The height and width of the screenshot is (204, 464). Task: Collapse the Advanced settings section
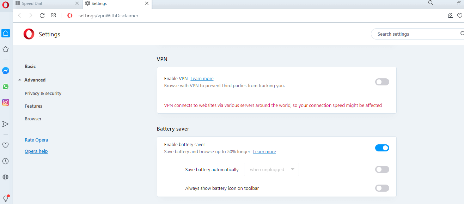[x=35, y=80]
